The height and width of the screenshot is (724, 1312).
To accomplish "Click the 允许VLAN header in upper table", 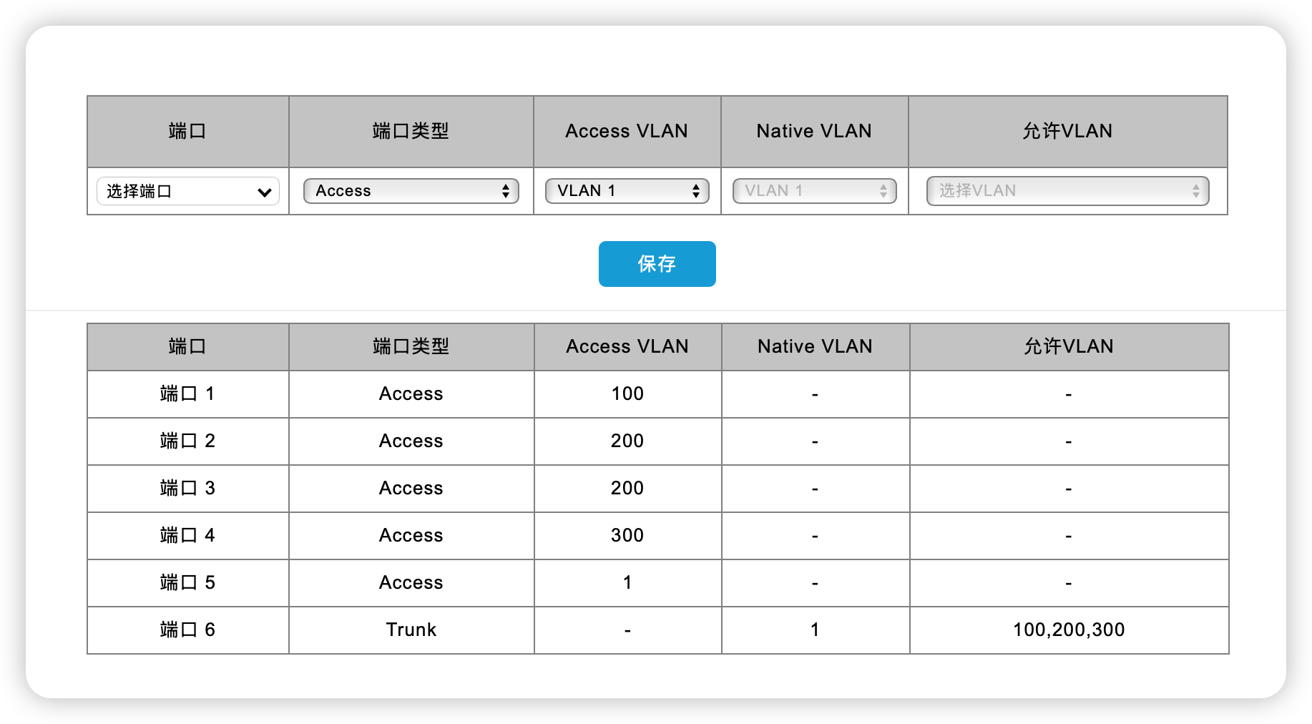I will (1067, 132).
